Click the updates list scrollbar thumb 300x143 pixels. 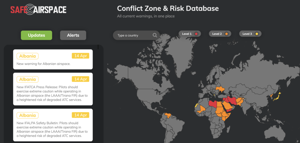tap(98, 47)
